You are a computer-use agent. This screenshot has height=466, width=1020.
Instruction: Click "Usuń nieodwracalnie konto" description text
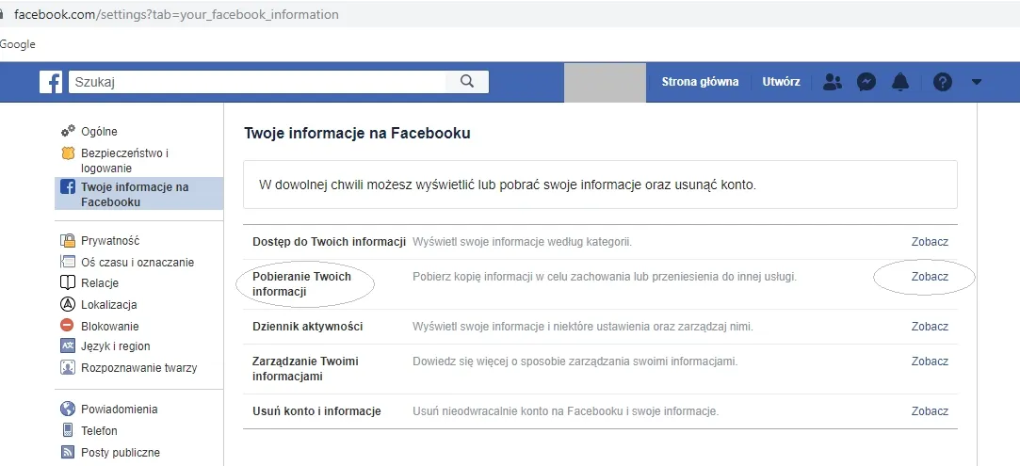pos(565,411)
